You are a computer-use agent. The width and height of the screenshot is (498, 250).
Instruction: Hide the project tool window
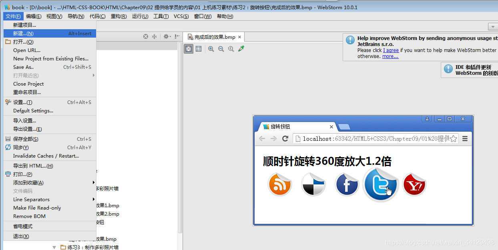pos(177,36)
